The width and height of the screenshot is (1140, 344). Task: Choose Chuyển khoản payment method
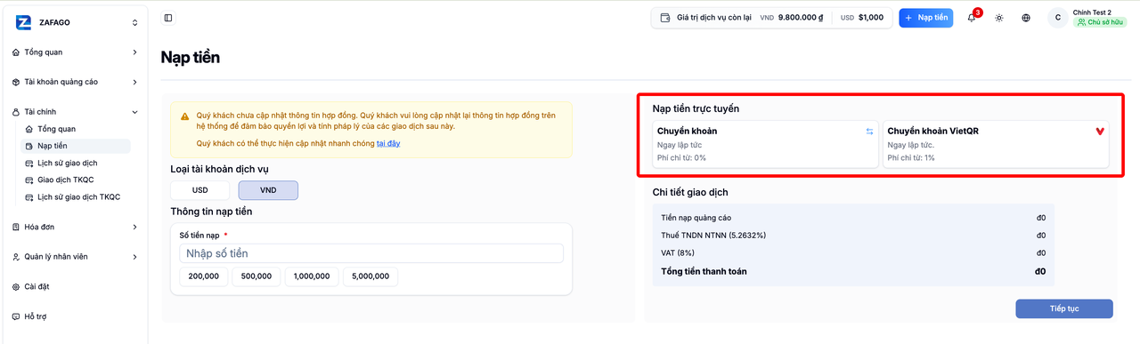(765, 144)
